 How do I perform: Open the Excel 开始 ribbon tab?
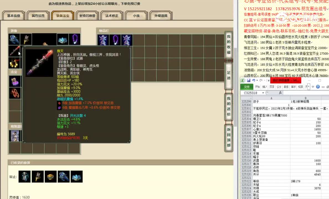point(258,87)
